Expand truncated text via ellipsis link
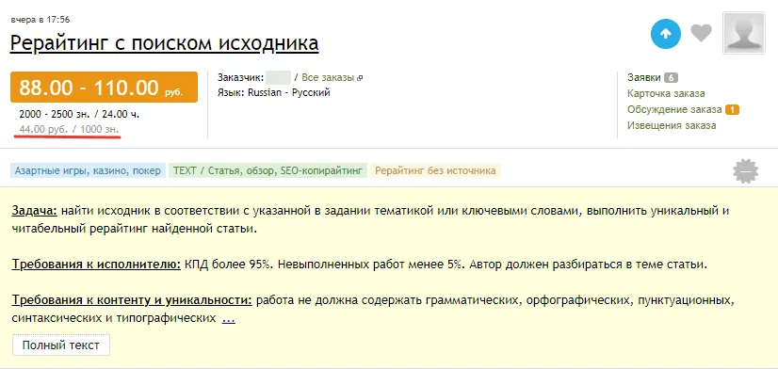Screen dimensions: 778x369 click(x=228, y=318)
